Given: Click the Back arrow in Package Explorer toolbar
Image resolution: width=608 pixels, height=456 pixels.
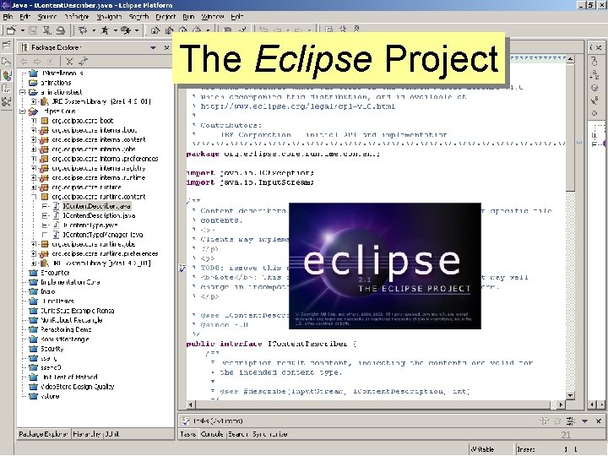Looking at the screenshot, I should point(24,62).
